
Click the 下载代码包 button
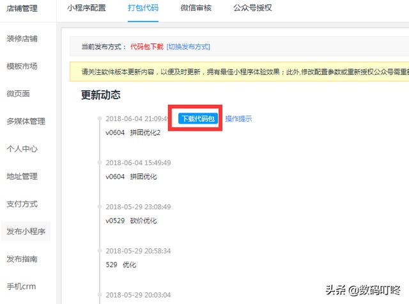pos(198,118)
